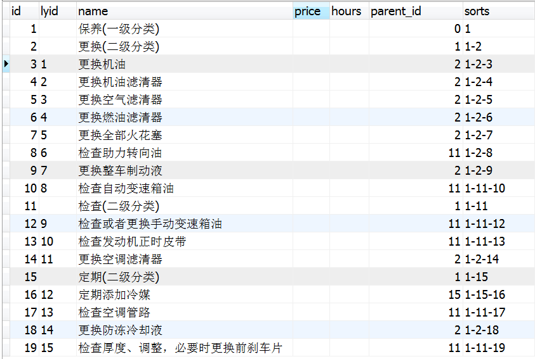Image resolution: width=535 pixels, height=359 pixels.
Task: Select the cell 更换空调滤清器
Action: coord(184,259)
